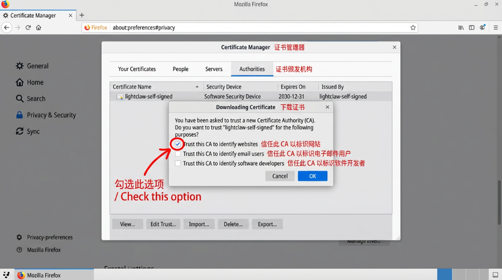Select the 2030-12-31 expiry date cell
The height and width of the screenshot is (280, 502).
click(291, 96)
